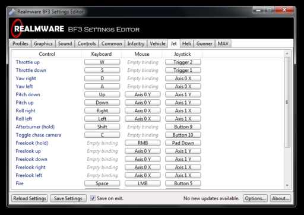Edit Pitch down mouse binding Axis 0 Y

point(142,94)
